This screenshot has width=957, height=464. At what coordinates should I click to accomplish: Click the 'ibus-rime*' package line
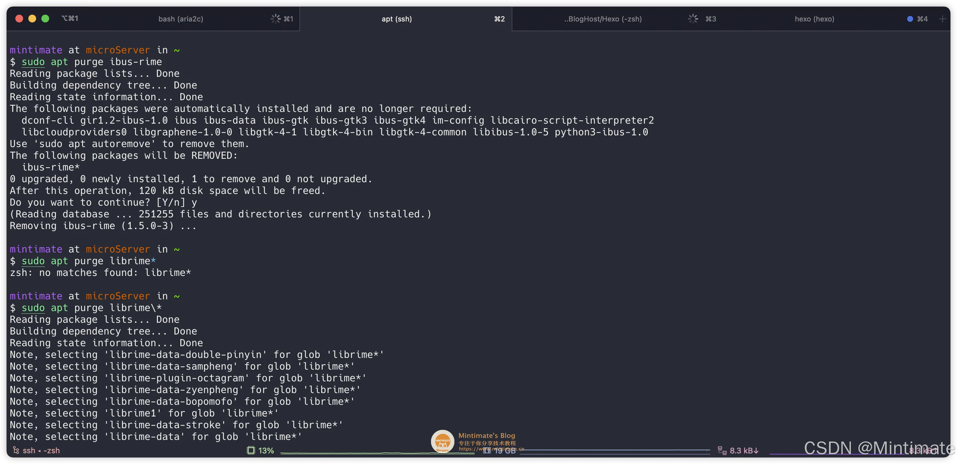50,167
